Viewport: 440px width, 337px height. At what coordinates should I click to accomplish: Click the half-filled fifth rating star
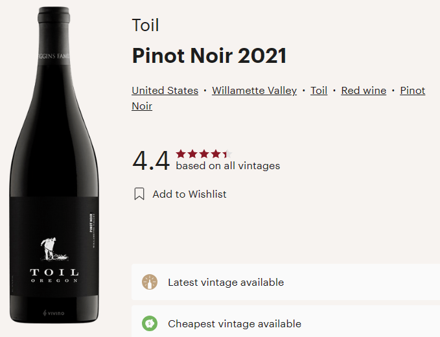pyautogui.click(x=226, y=154)
